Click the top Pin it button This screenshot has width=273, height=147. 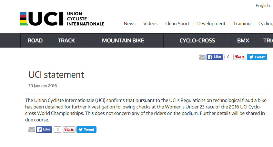click(239, 57)
